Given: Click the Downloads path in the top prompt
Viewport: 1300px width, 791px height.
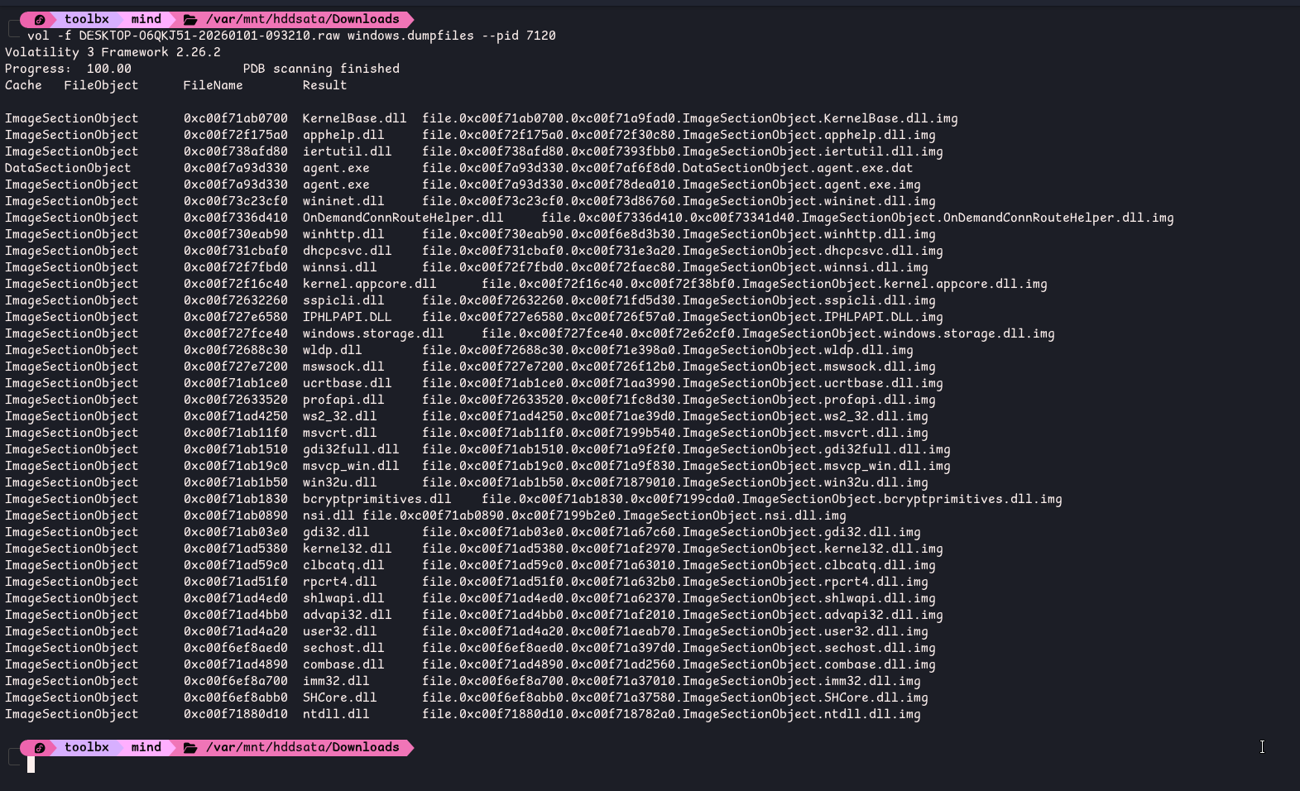Looking at the screenshot, I should pyautogui.click(x=302, y=19).
